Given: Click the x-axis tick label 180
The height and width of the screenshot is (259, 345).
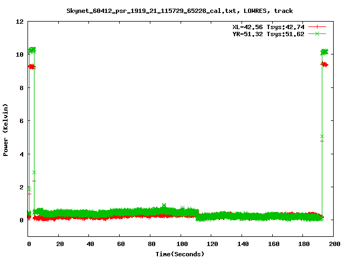Looking at the screenshot, I should 304,244.
